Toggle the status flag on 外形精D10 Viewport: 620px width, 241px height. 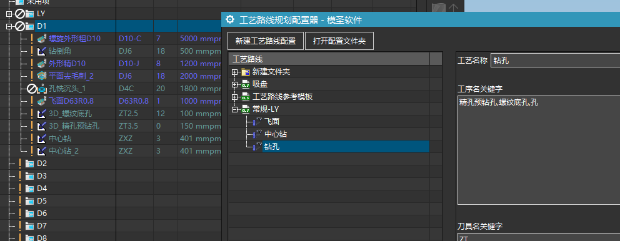32,64
